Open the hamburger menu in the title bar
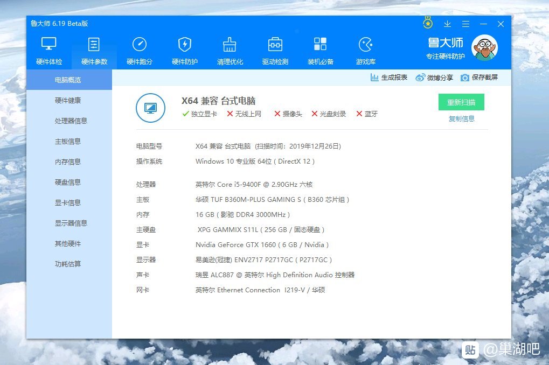 point(465,24)
